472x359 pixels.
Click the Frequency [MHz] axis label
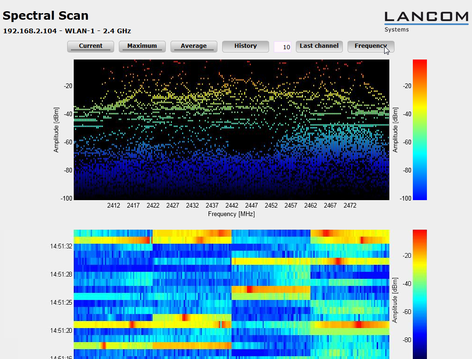231,214
